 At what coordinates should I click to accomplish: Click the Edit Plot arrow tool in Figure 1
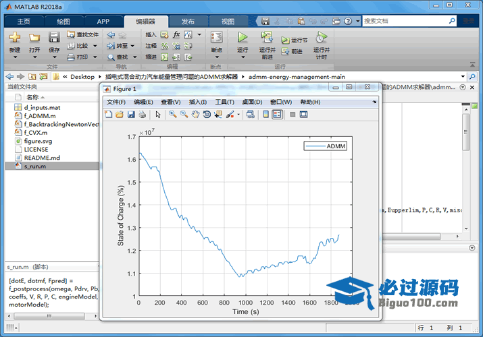click(x=158, y=115)
